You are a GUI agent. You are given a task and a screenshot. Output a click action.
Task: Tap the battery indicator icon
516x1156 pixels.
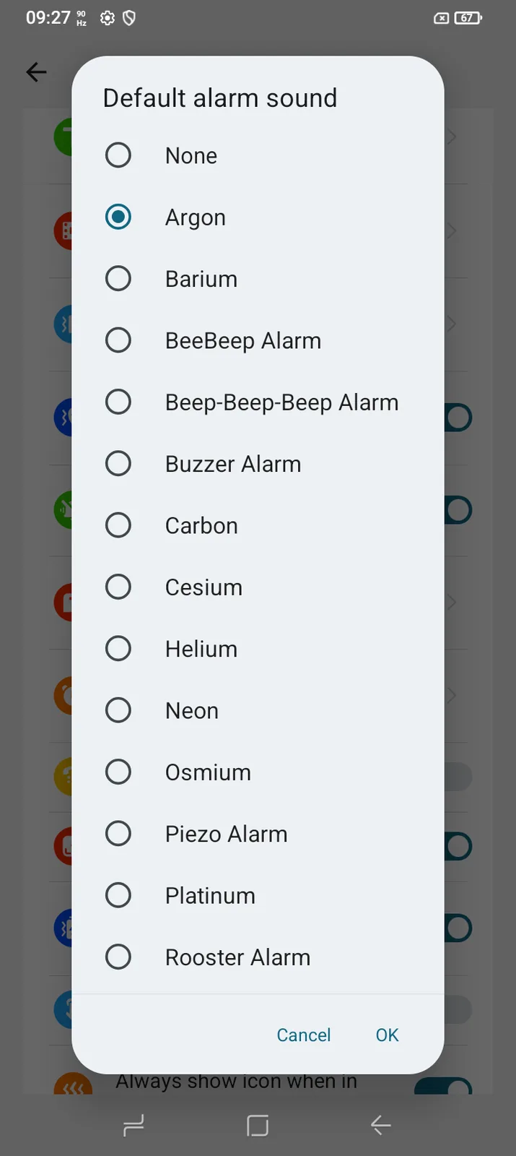point(468,18)
